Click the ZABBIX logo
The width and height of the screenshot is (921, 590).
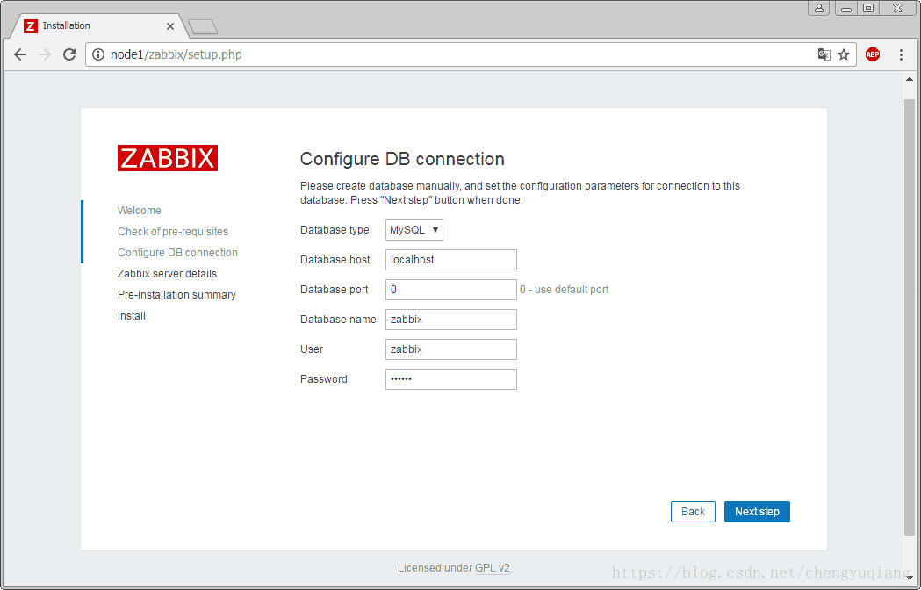coord(168,158)
